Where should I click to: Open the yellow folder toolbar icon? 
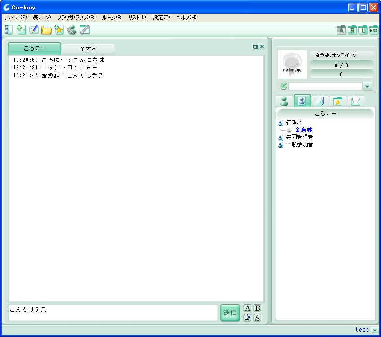pyautogui.click(x=46, y=30)
